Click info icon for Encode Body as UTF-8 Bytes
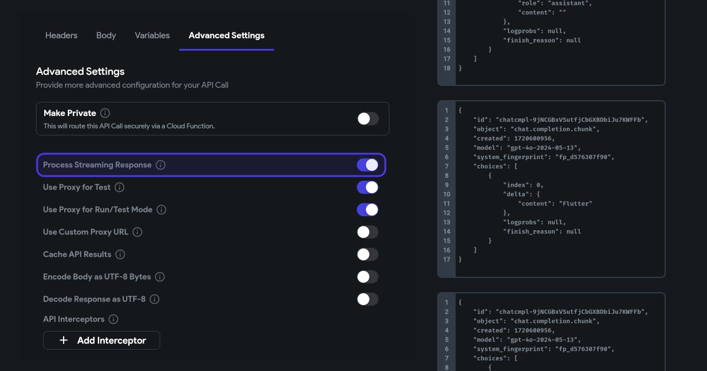This screenshot has width=707, height=371. point(160,277)
